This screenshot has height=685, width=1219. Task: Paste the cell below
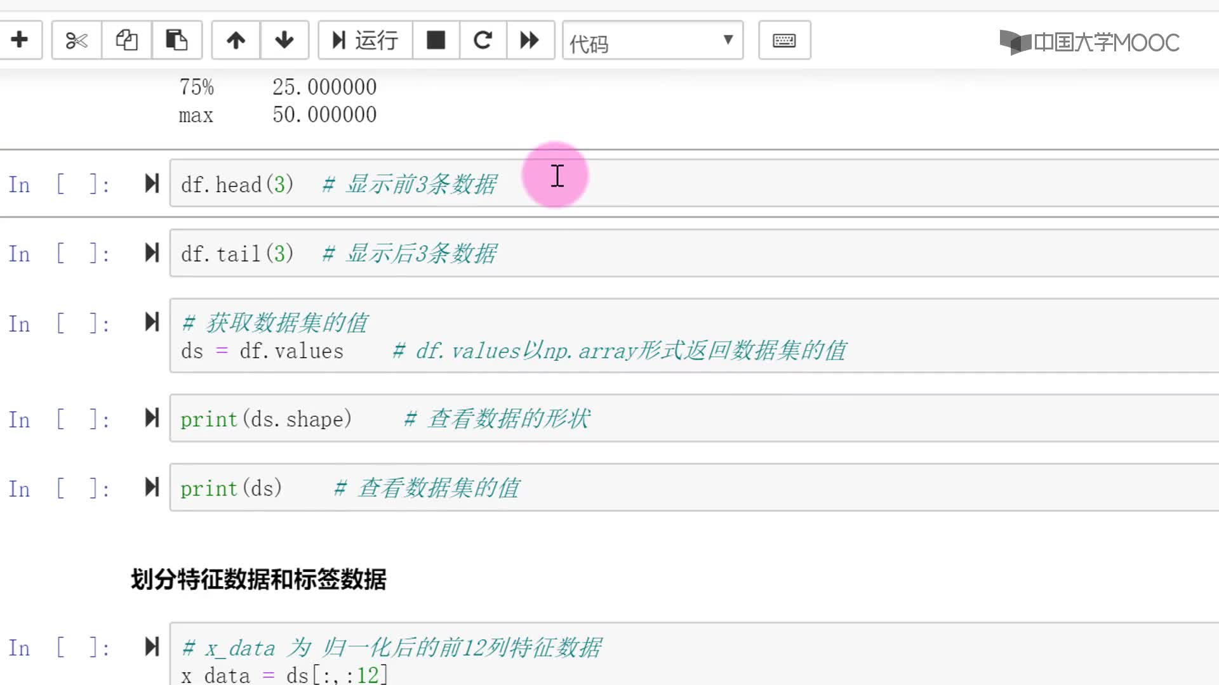[177, 40]
